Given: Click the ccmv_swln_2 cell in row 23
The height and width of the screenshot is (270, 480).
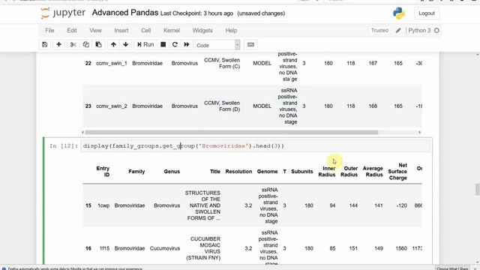Looking at the screenshot, I should tap(112, 106).
